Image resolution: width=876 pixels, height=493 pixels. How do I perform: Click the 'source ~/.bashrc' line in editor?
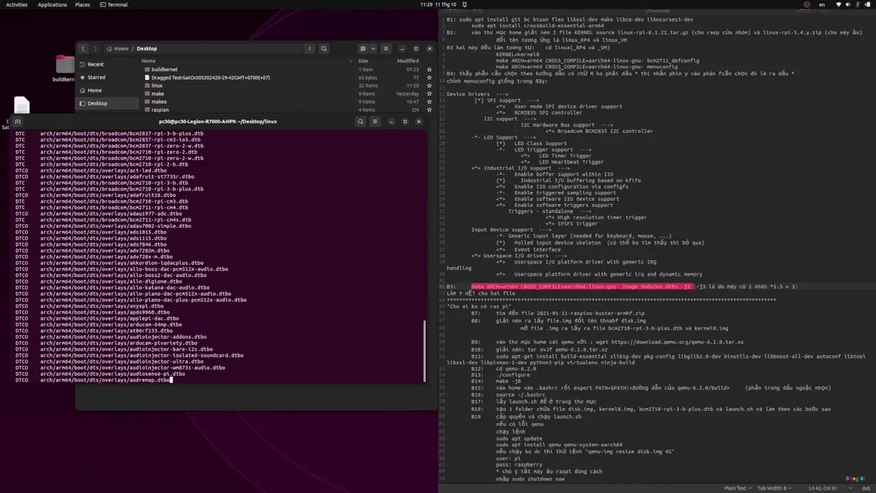(521, 394)
